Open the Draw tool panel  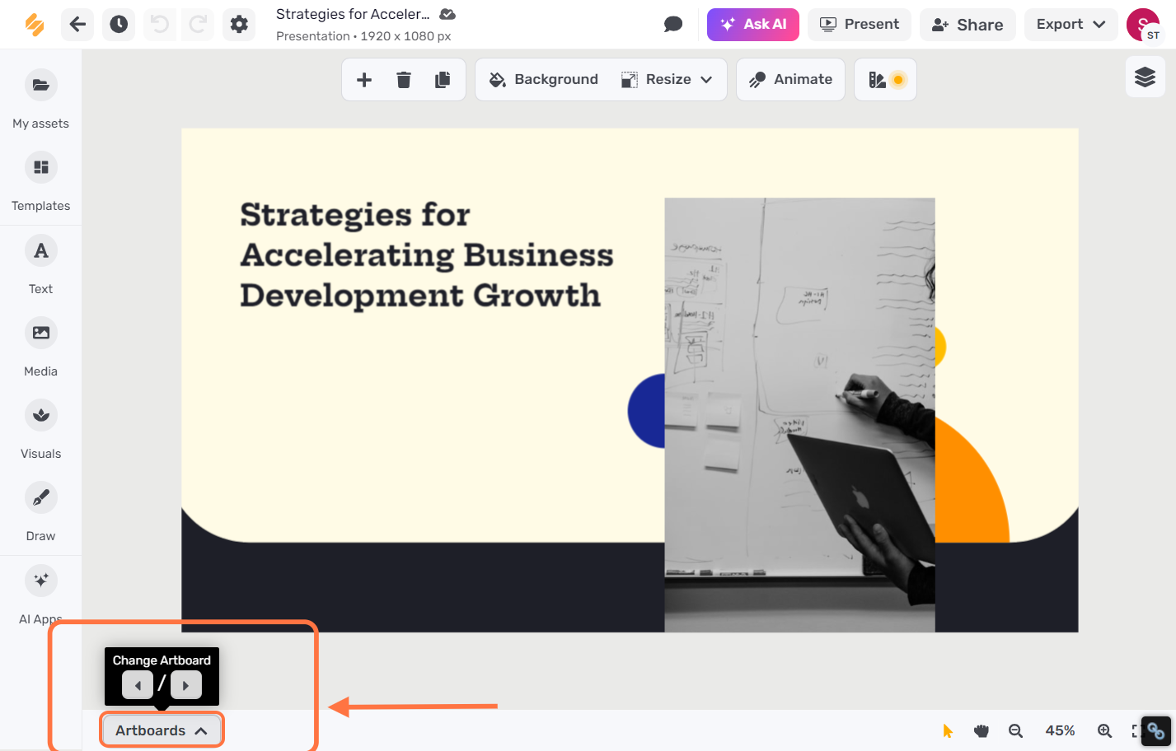click(x=41, y=513)
